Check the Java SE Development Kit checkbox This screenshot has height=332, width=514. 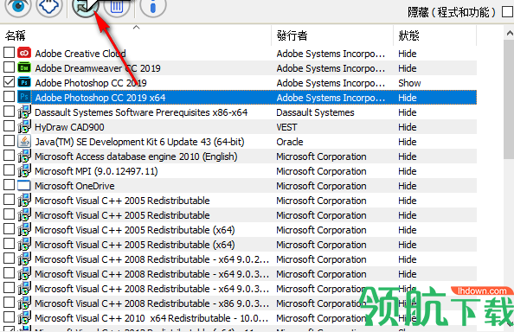click(x=10, y=141)
